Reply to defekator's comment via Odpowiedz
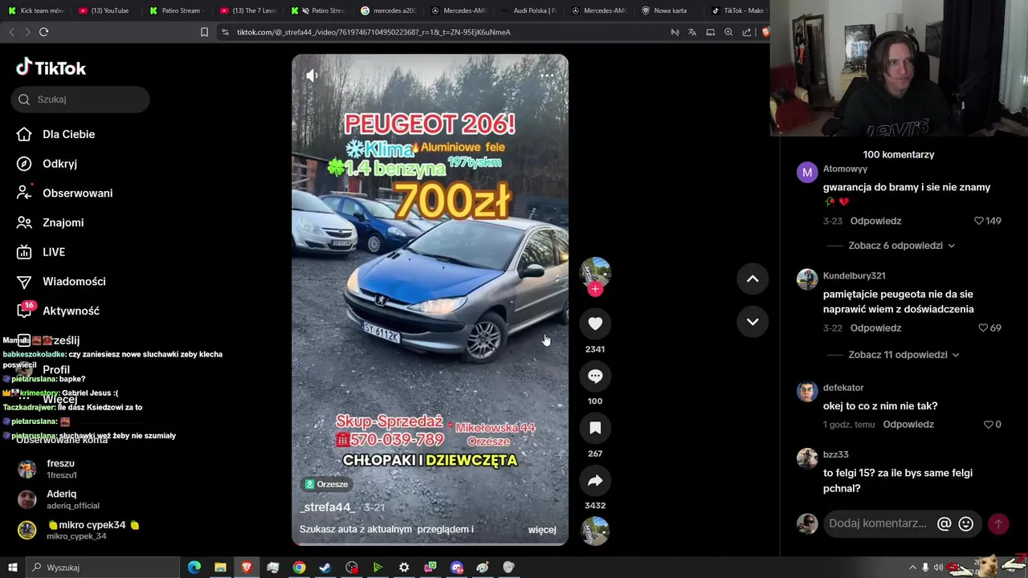This screenshot has width=1028, height=578. [908, 425]
